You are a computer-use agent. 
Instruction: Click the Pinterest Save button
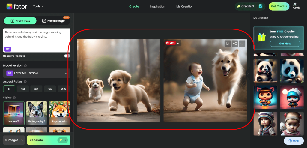[170, 43]
